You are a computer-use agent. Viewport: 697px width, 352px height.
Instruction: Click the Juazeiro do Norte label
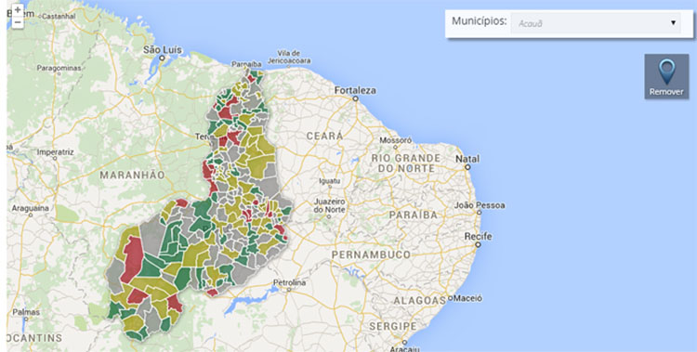[x=329, y=205]
